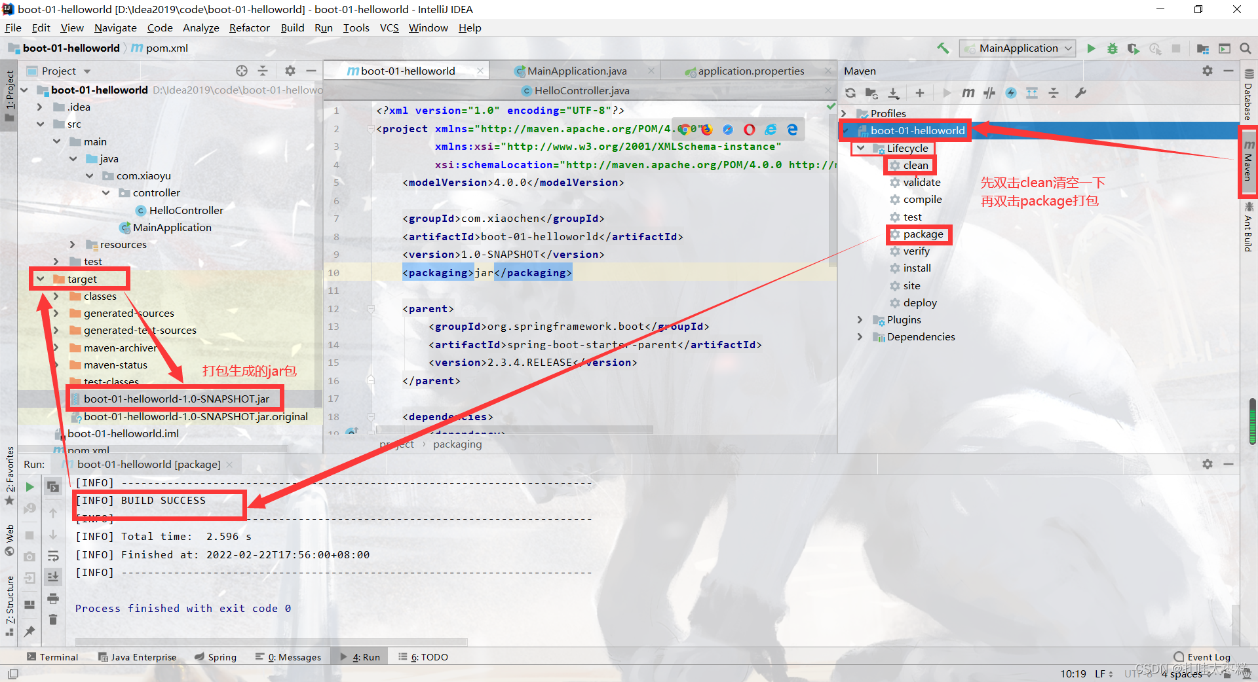Restore layout in Run panel
The image size is (1258, 682).
(29, 604)
